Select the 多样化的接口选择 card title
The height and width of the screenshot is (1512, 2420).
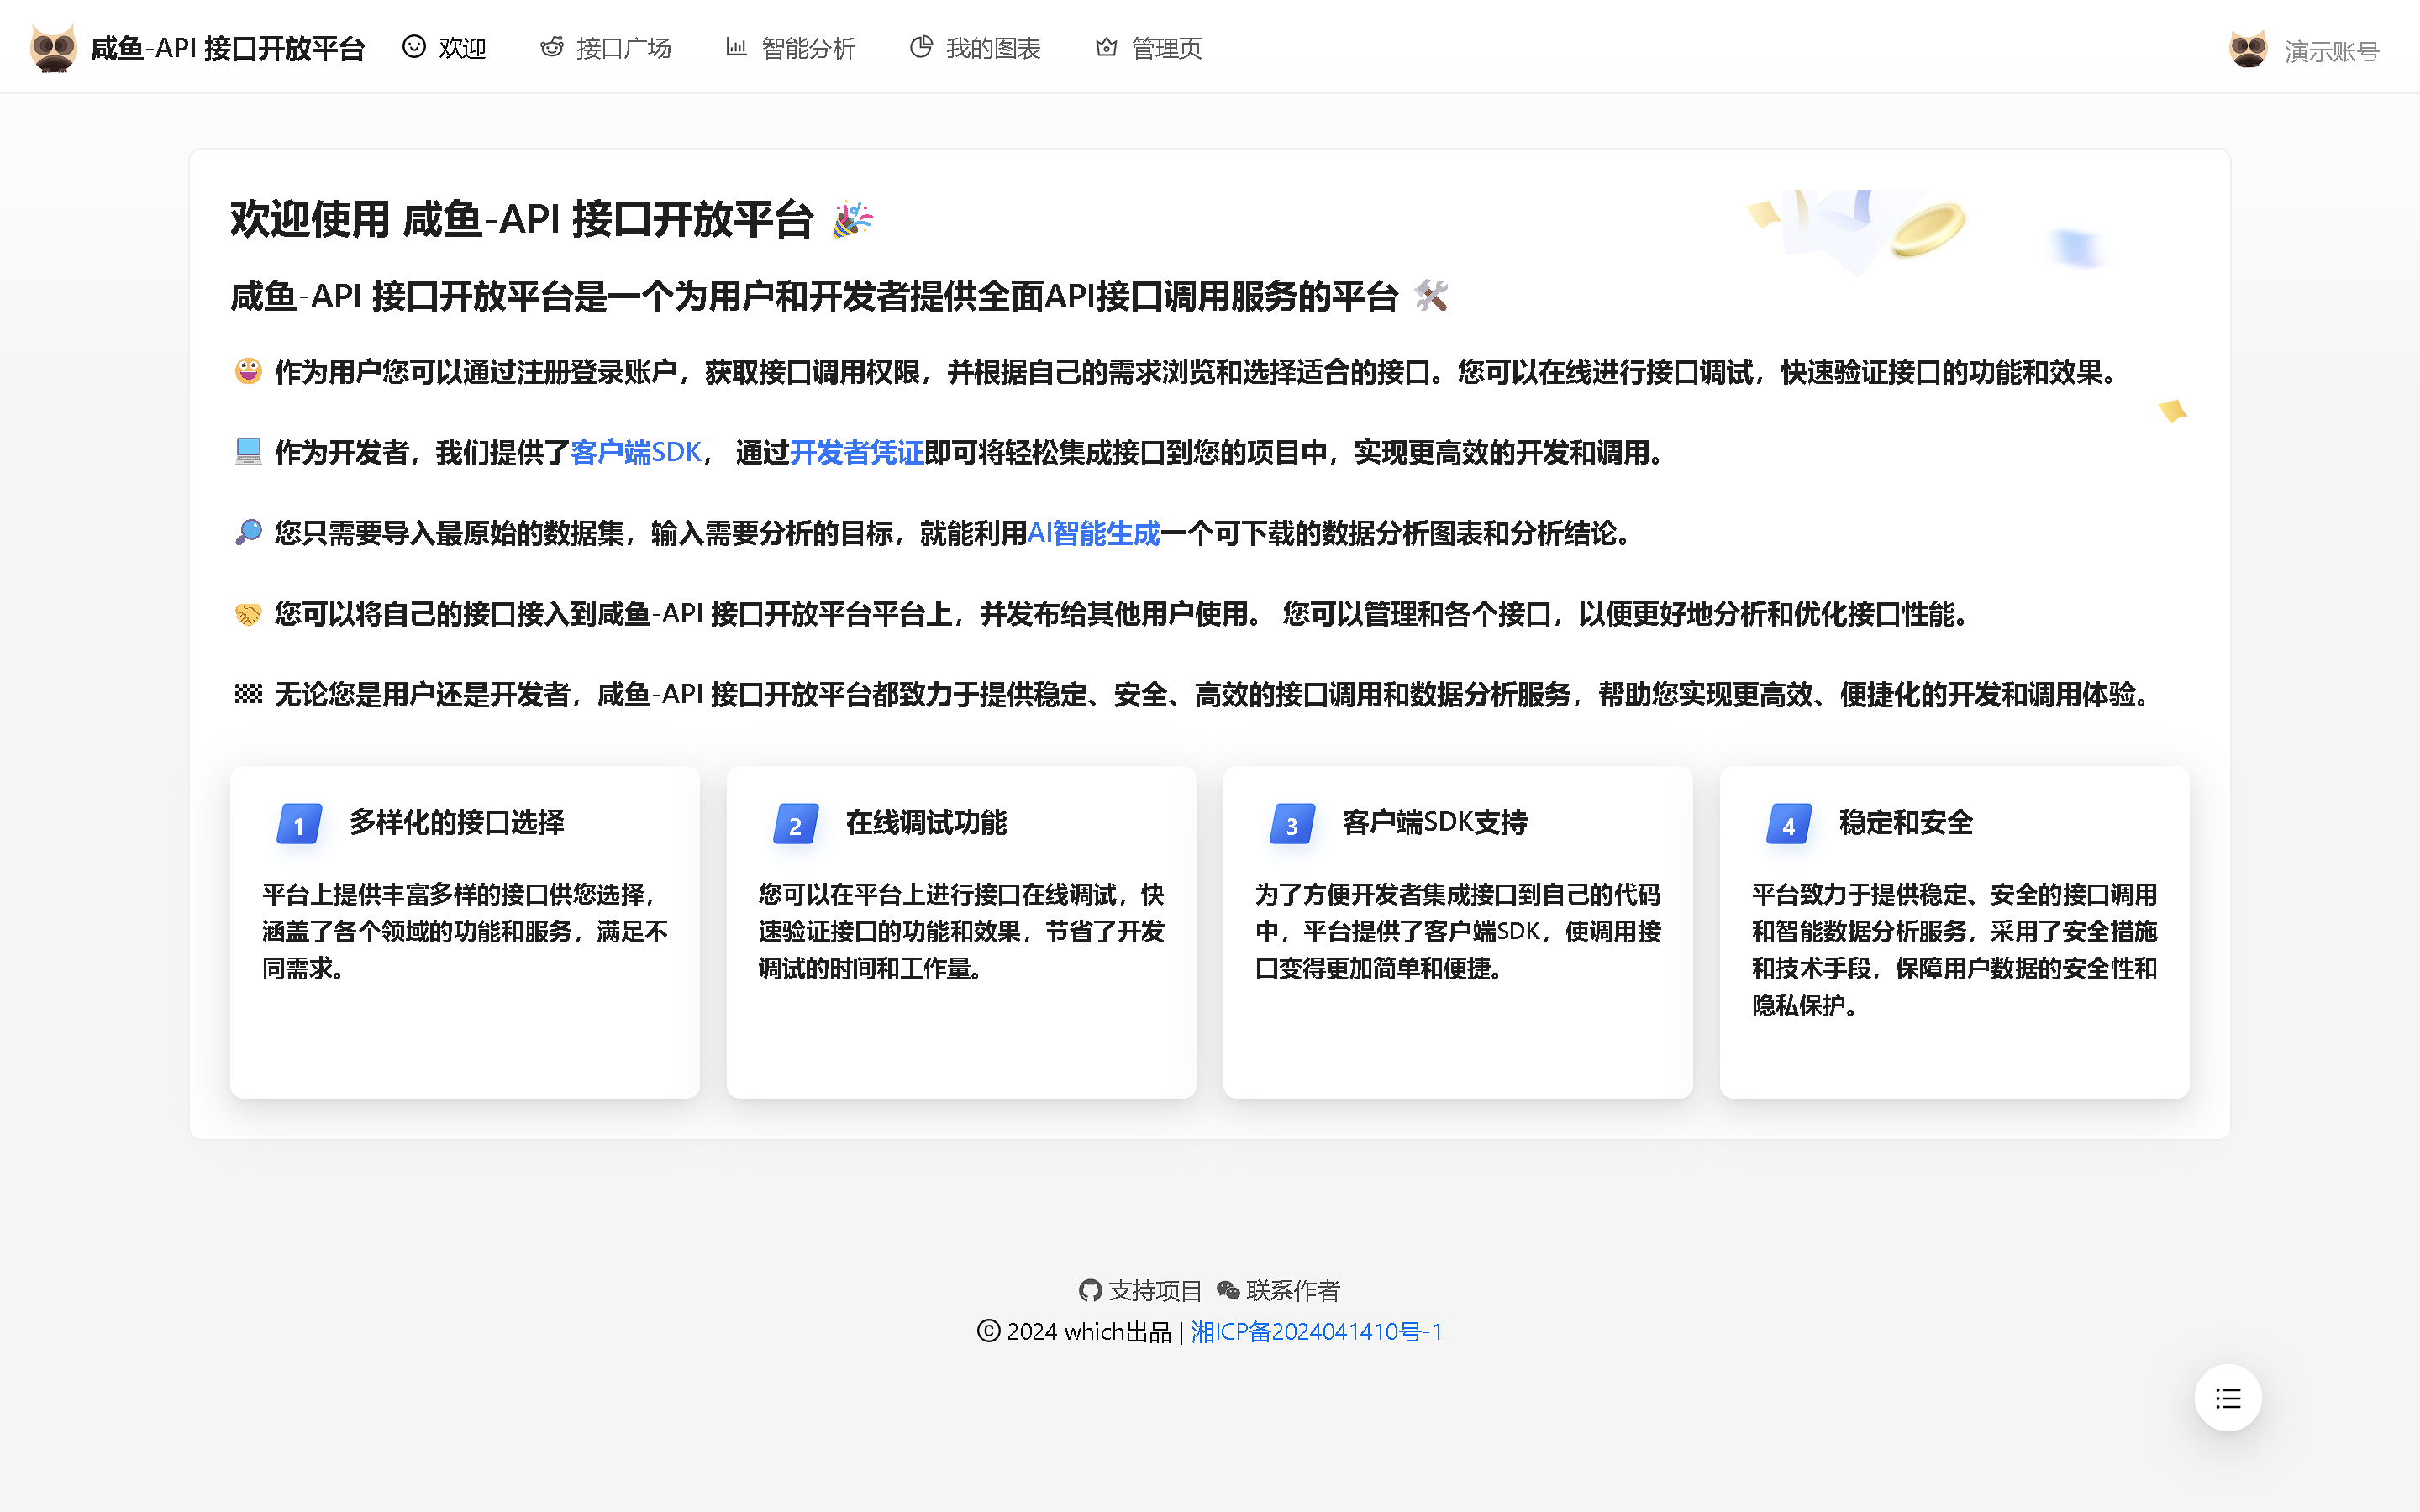point(457,822)
